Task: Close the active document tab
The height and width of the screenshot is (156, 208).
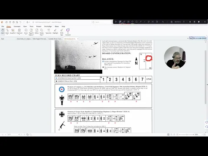Action: click(x=78, y=39)
